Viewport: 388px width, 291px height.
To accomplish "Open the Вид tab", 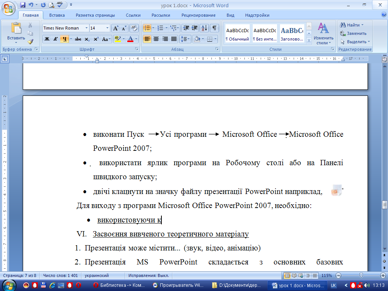I will (230, 15).
